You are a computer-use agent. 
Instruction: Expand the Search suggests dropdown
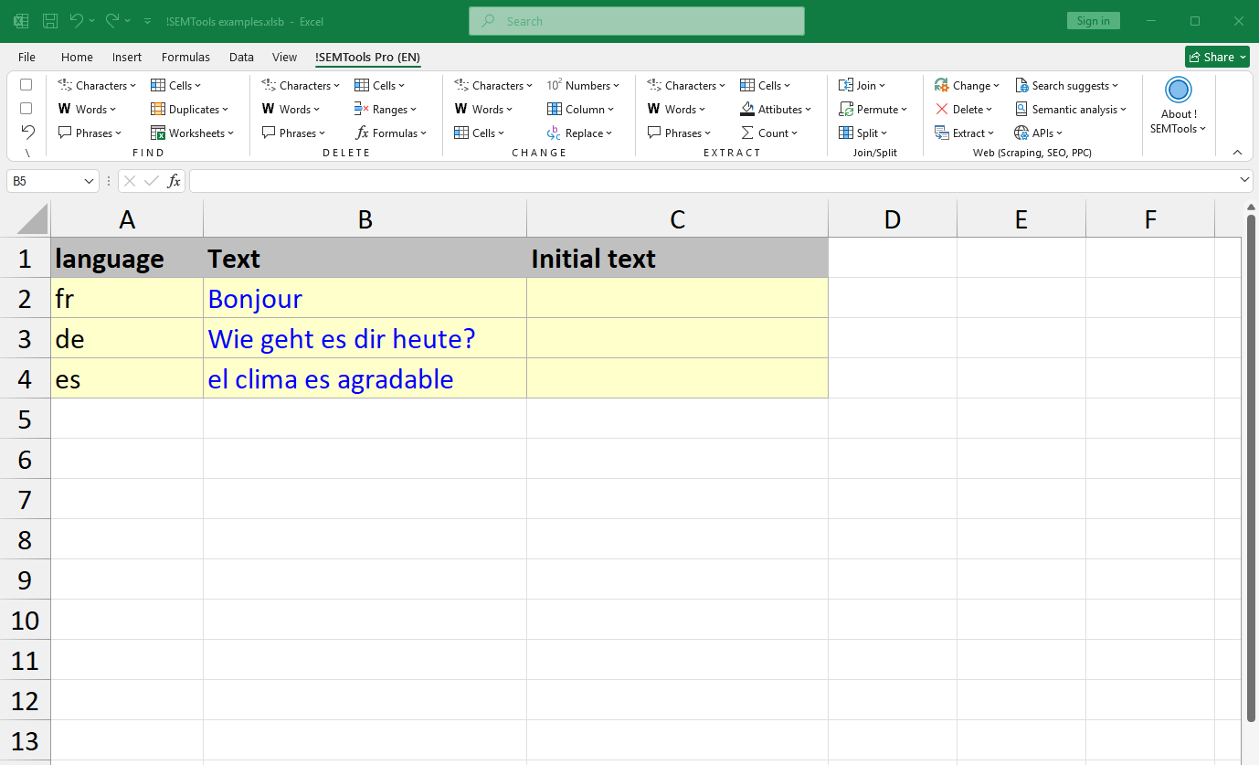click(x=1067, y=85)
